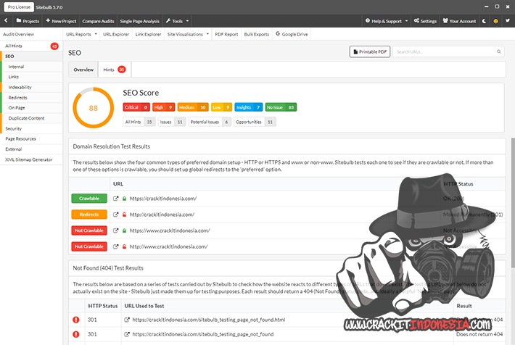Filter by Critical hints badge

click(136, 107)
